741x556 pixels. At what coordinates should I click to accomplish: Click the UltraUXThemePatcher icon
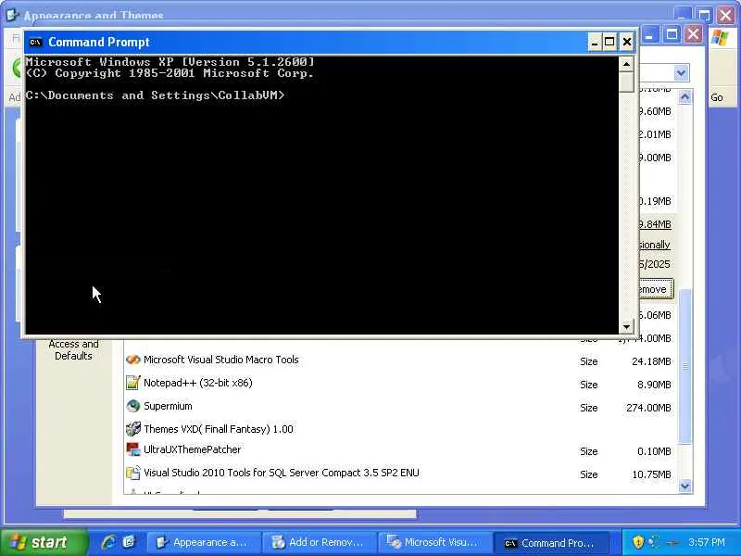coord(133,449)
